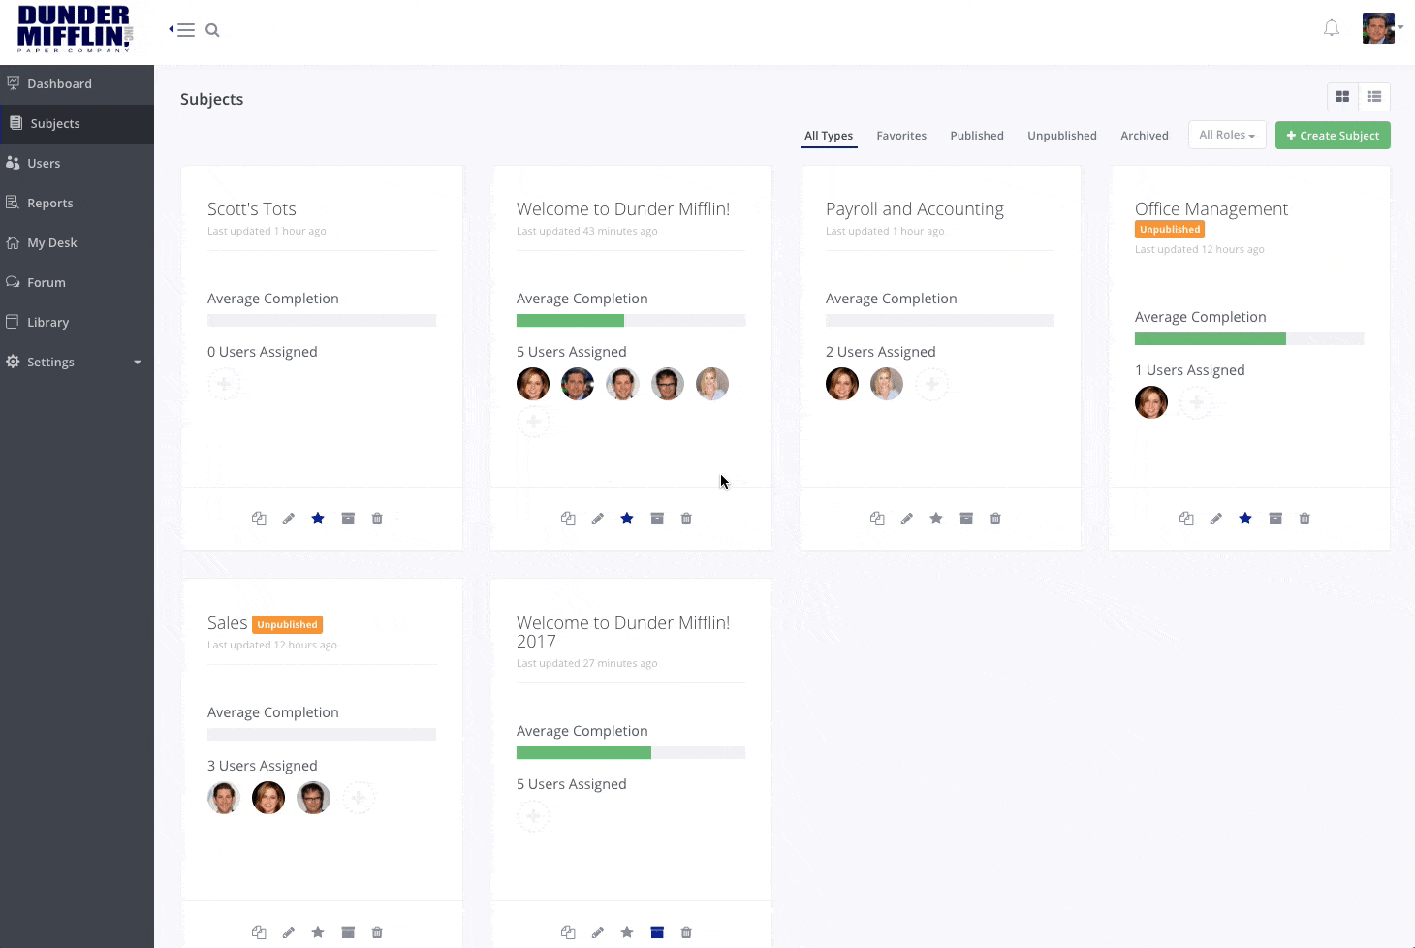Edit Payroll and Accounting subject
The image size is (1415, 948).
[907, 519]
